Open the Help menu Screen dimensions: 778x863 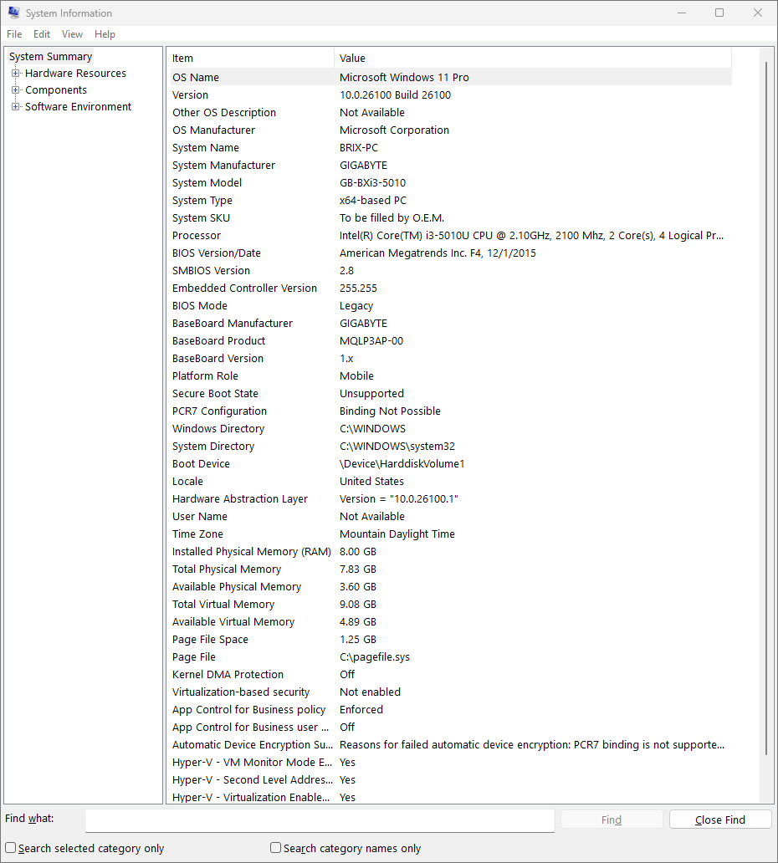pos(105,34)
